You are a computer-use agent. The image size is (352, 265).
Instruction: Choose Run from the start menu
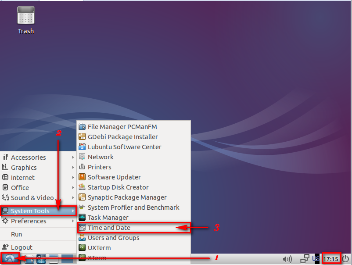click(x=38, y=234)
